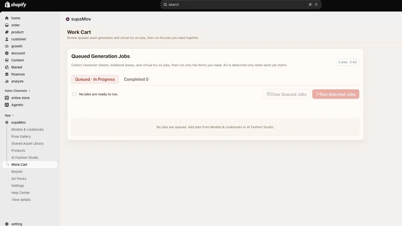Open the finances section label
Screen dimensions: 402x226
pyautogui.click(x=18, y=74)
